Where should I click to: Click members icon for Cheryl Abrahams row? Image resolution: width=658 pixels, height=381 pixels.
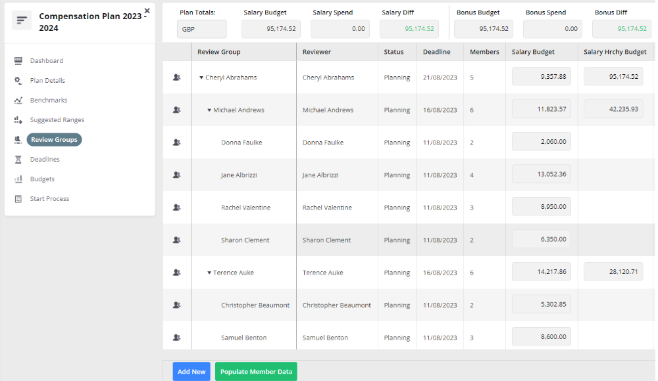tap(176, 78)
